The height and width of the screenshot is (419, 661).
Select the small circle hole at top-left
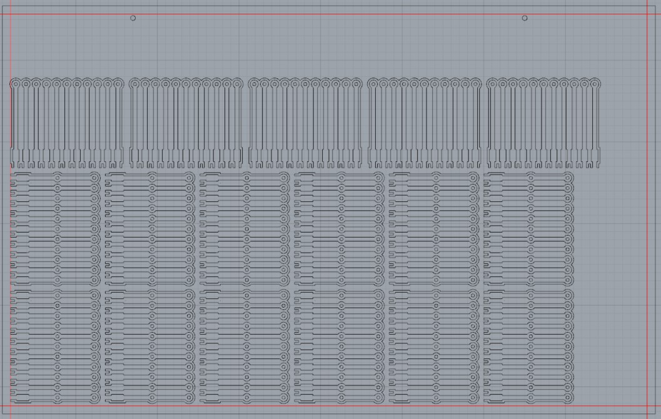[133, 18]
